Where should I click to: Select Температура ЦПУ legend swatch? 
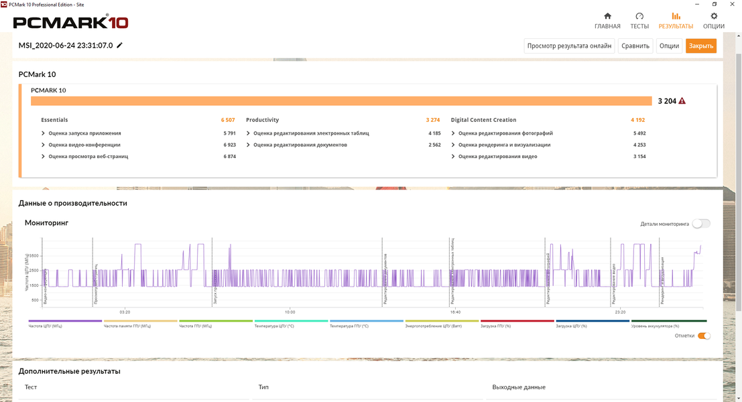(x=291, y=321)
